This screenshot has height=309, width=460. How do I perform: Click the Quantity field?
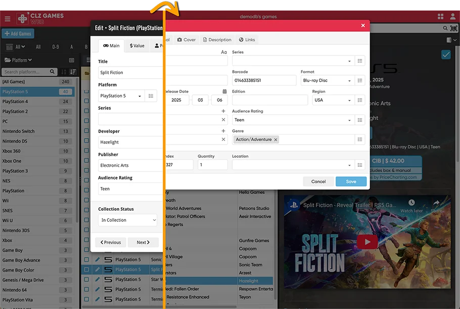(213, 165)
